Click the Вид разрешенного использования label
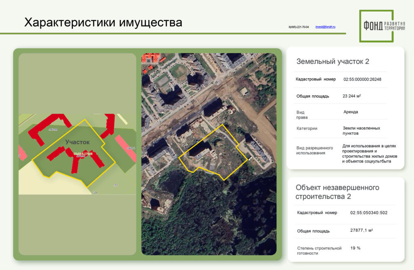This screenshot has height=270, width=414. (x=315, y=150)
